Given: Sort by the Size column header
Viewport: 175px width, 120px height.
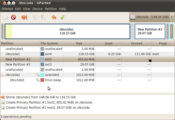Looking at the screenshot, I should [79, 43].
